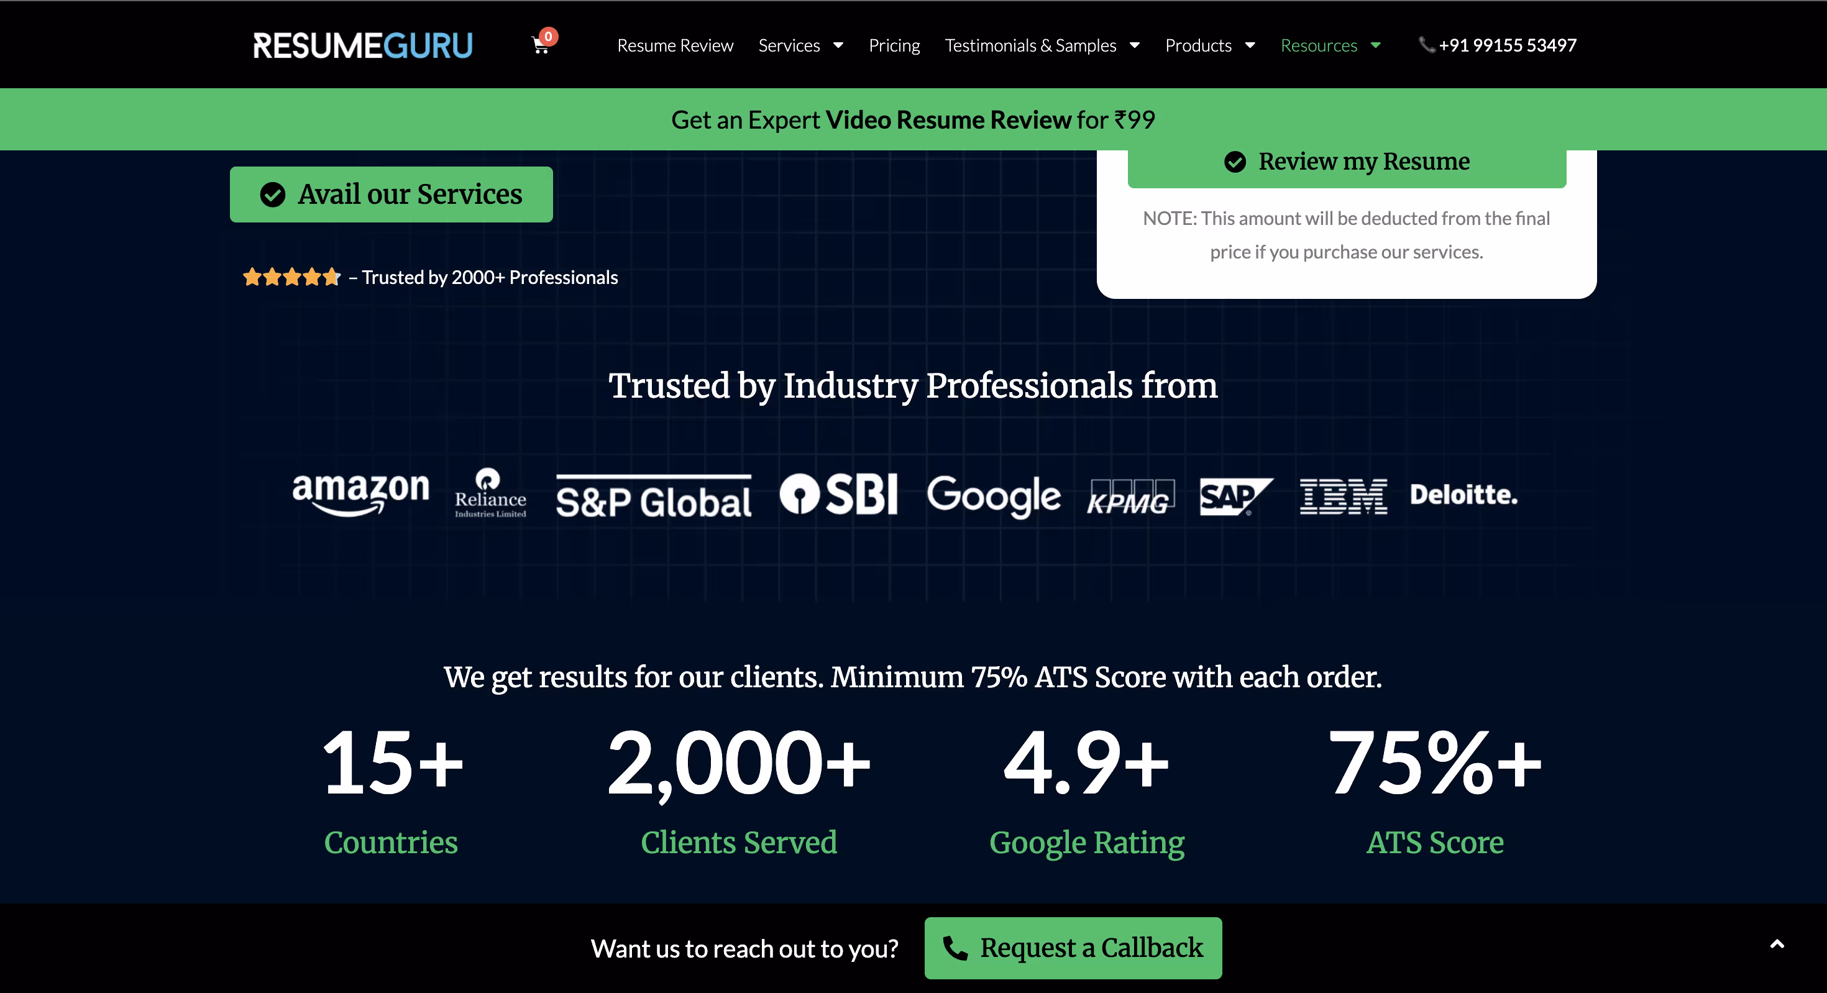Viewport: 1827px width, 993px height.
Task: Click 'We get results for our clients' heading
Action: tap(913, 677)
